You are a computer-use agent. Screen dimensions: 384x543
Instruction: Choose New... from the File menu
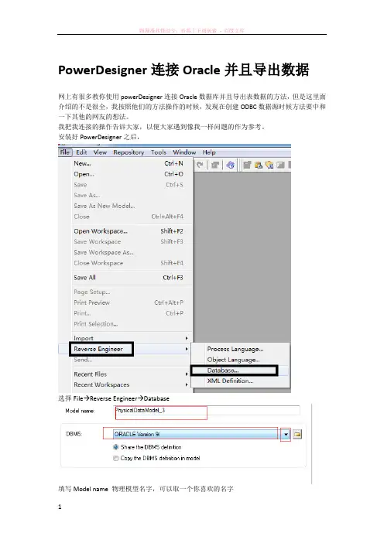coord(132,163)
